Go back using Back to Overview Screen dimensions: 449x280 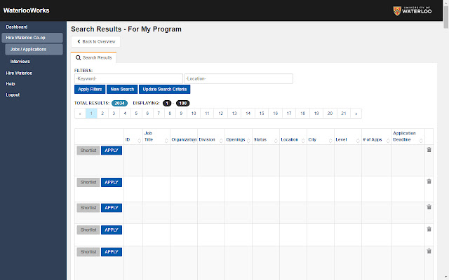(x=95, y=42)
